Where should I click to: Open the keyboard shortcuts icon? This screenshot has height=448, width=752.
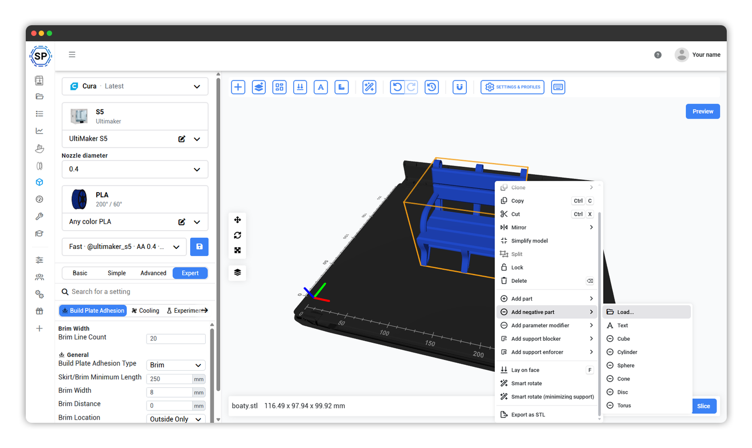point(558,87)
